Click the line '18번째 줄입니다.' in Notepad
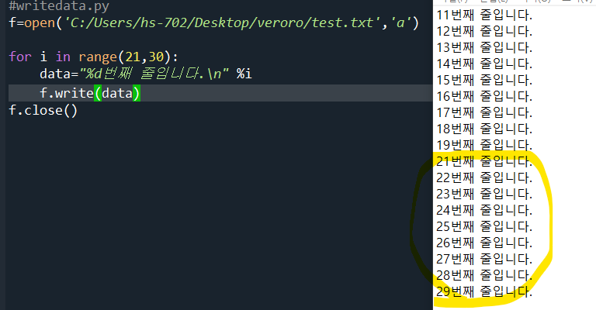596x310 pixels. point(484,129)
